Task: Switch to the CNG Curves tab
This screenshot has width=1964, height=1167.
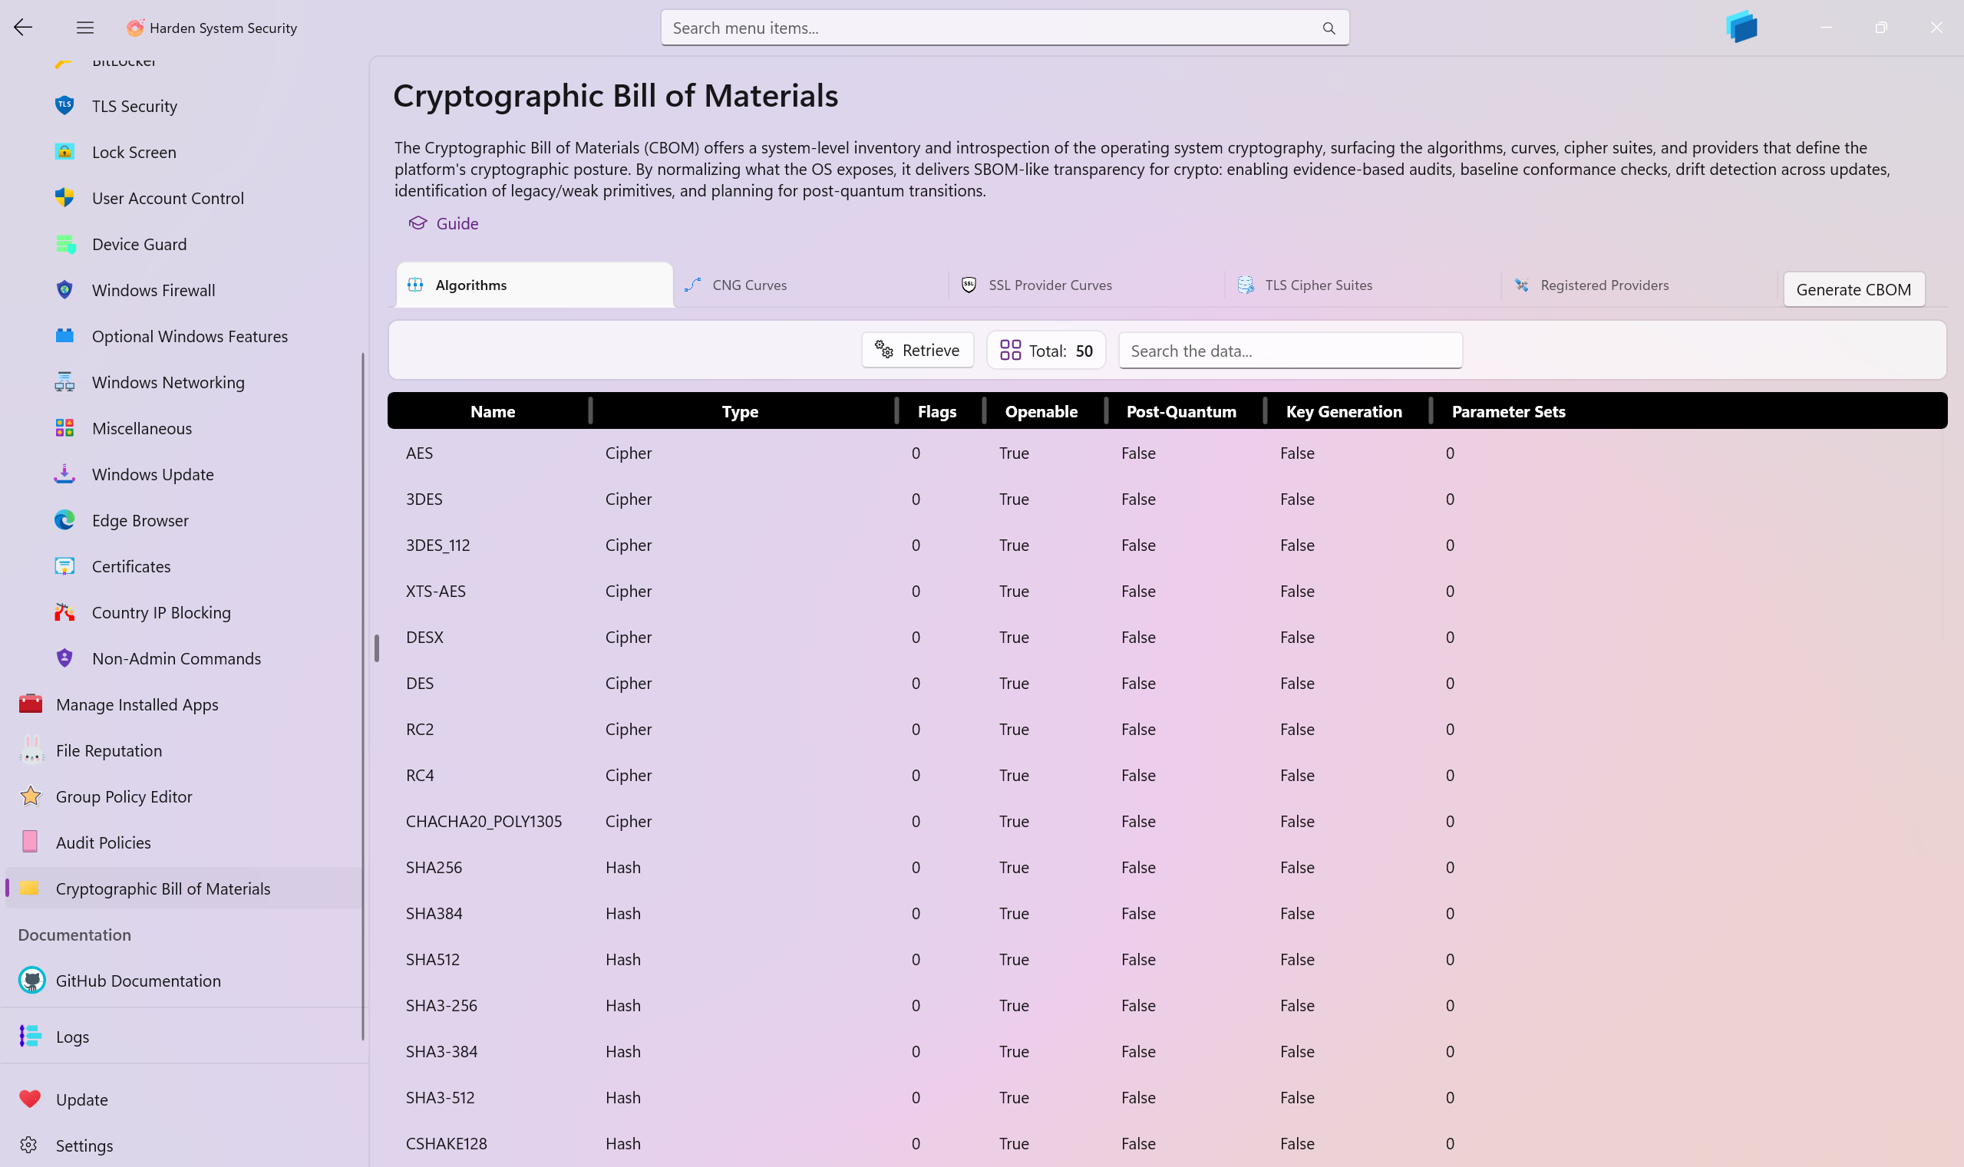Action: pyautogui.click(x=749, y=285)
